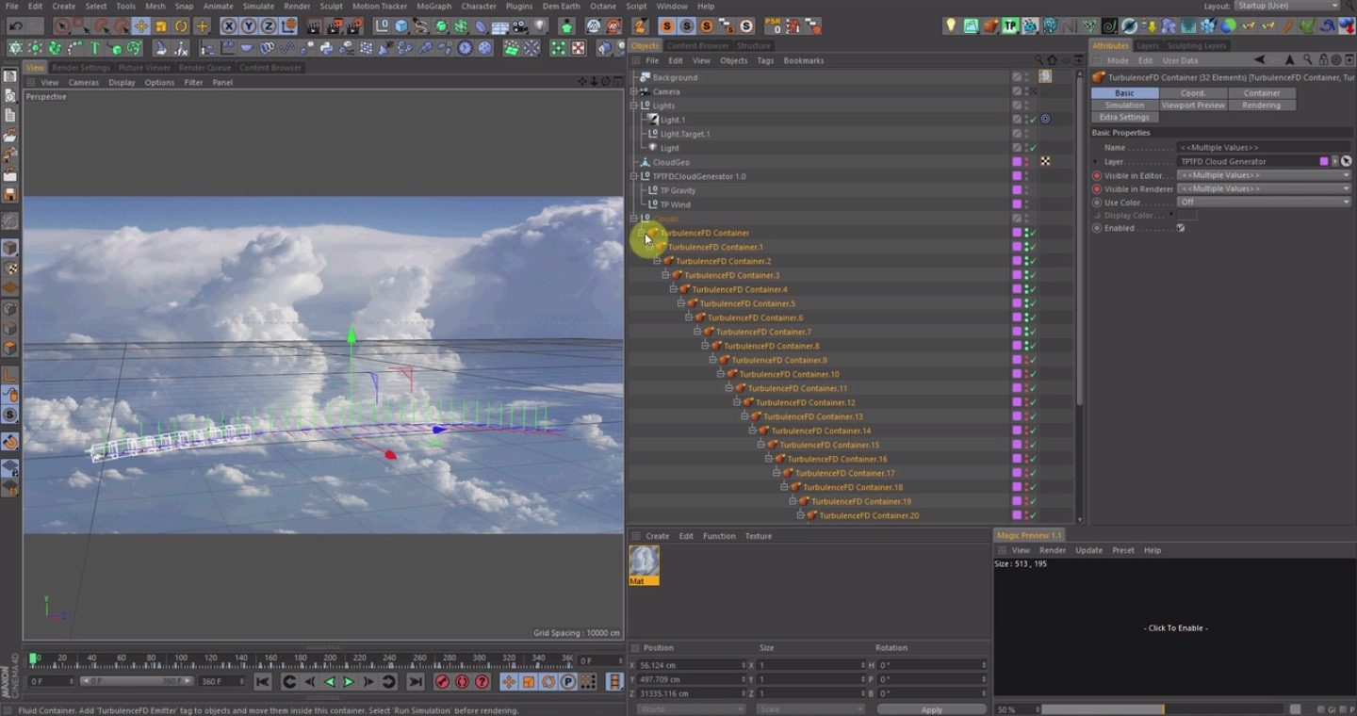Click the Container attribute tab button
Viewport: 1357px width, 716px height.
[1262, 93]
